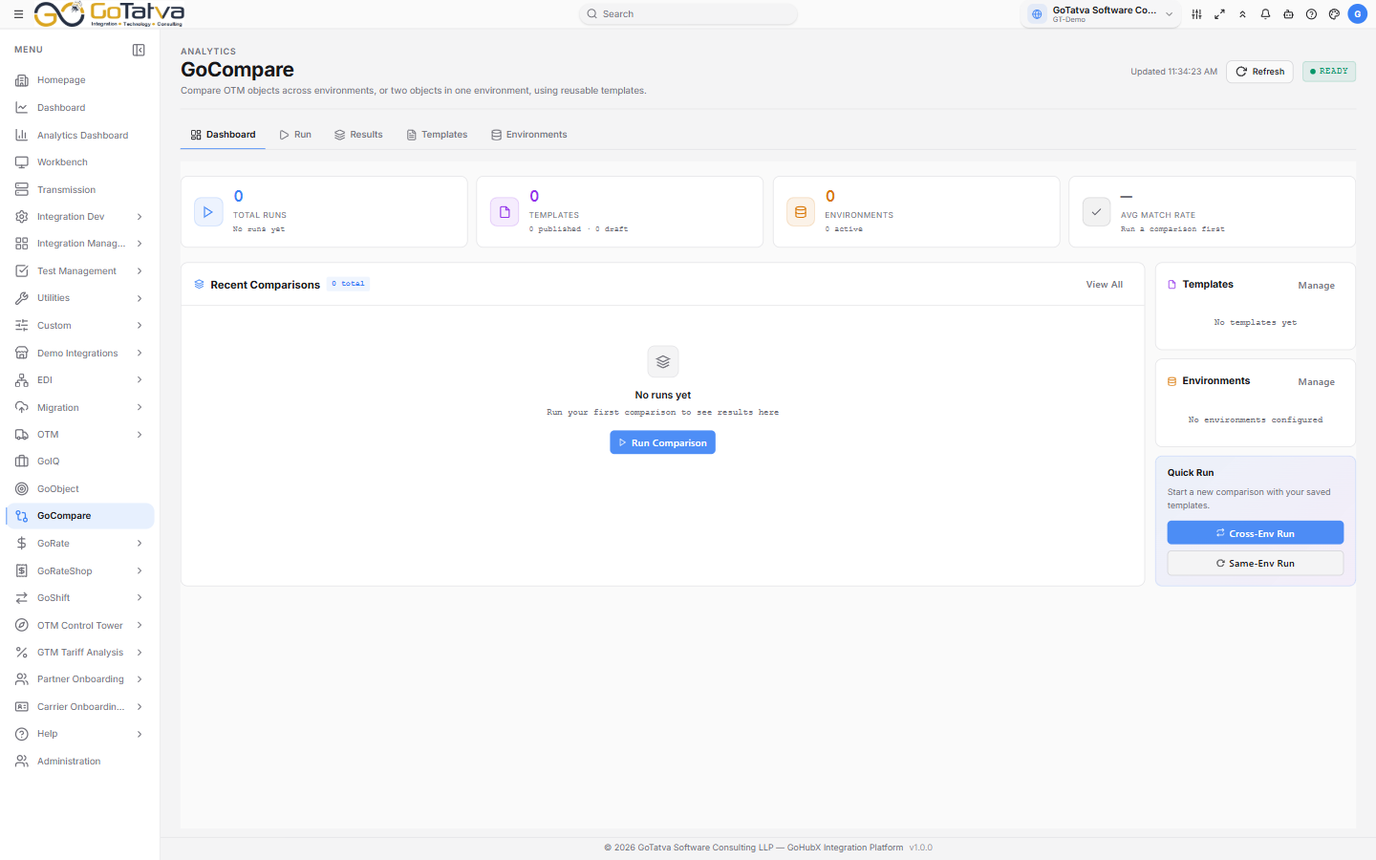Open GoShift in the sidebar
This screenshot has width=1376, height=860.
point(80,598)
